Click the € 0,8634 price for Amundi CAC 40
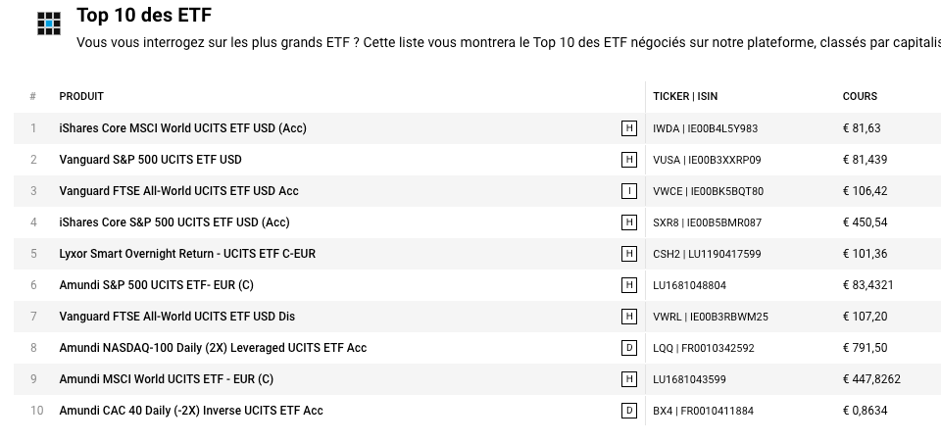 click(865, 411)
